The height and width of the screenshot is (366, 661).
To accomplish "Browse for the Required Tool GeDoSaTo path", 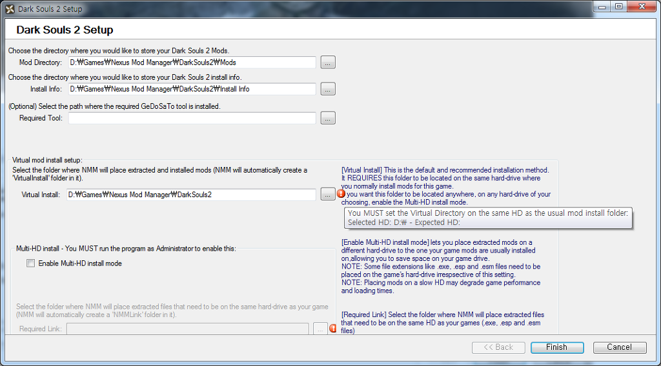I will [328, 118].
